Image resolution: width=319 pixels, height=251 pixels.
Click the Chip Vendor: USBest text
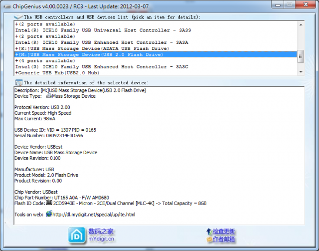click(x=36, y=192)
